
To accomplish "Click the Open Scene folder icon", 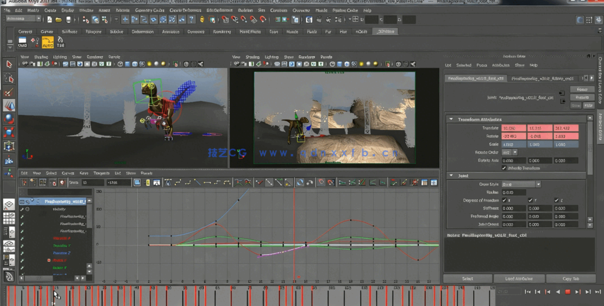I will click(59, 20).
